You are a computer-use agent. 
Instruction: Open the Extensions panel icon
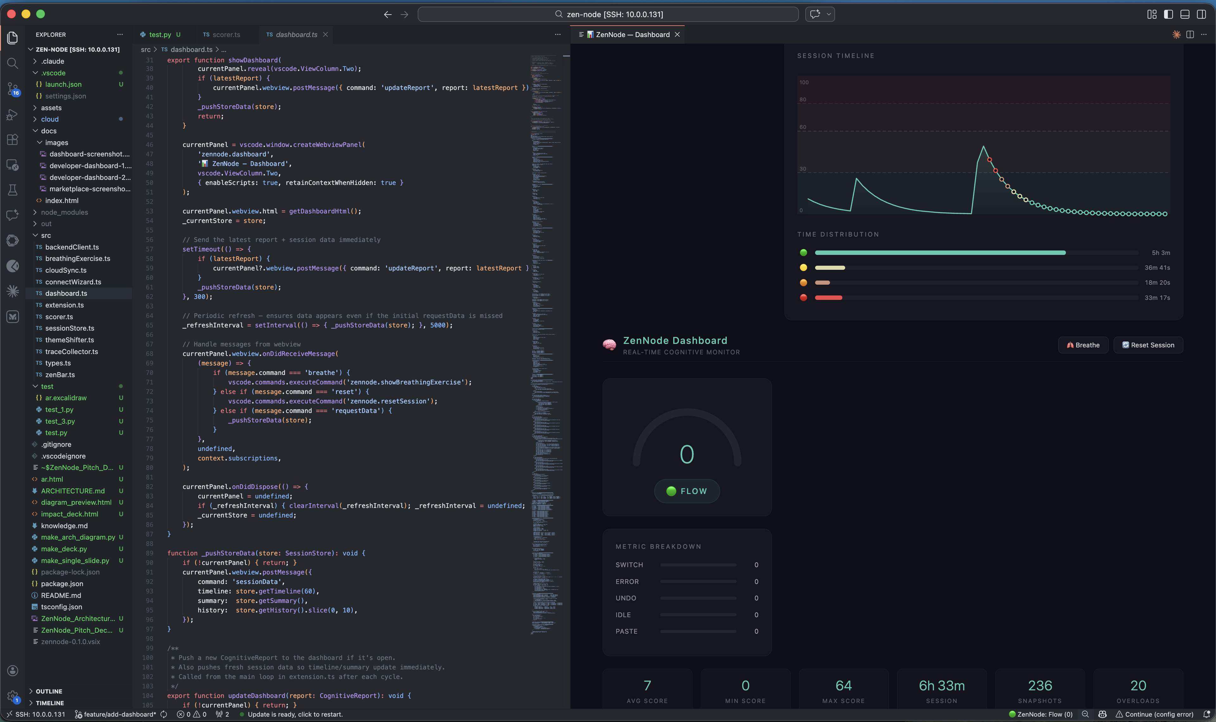coord(13,140)
